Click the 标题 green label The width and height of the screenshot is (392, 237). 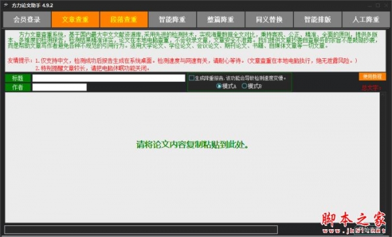(18, 78)
